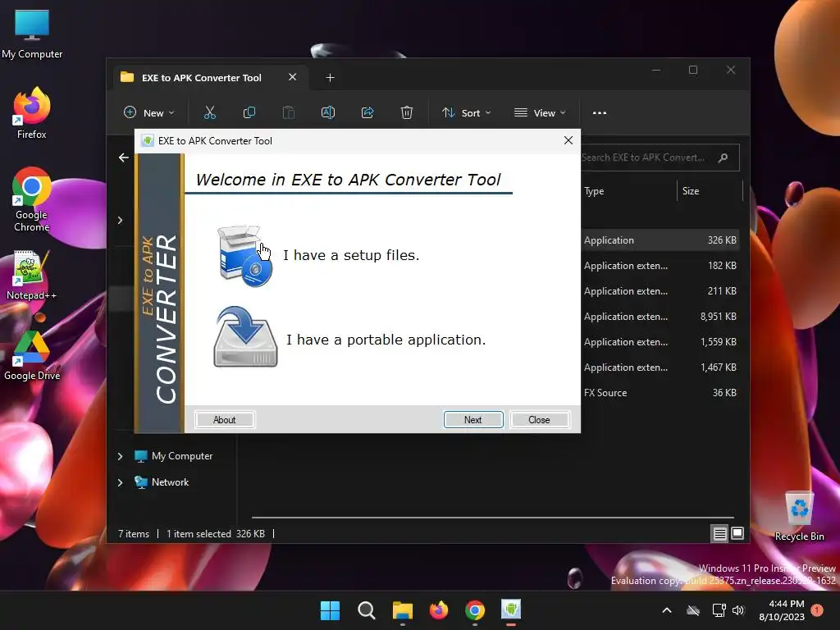Click the Share icon in Explorer toolbar
The width and height of the screenshot is (840, 630).
tap(367, 112)
